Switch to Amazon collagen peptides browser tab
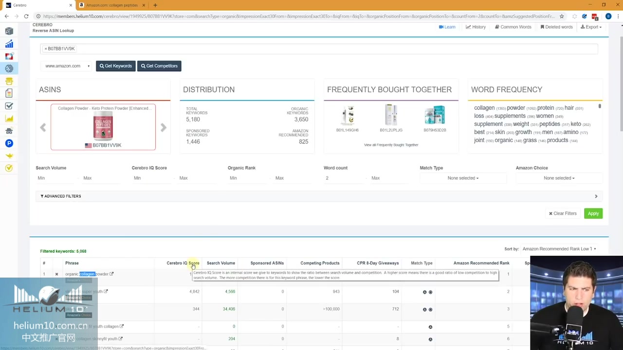The width and height of the screenshot is (623, 350). [112, 5]
